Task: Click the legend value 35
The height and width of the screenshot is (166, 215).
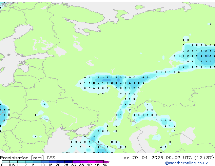Action: (81, 165)
